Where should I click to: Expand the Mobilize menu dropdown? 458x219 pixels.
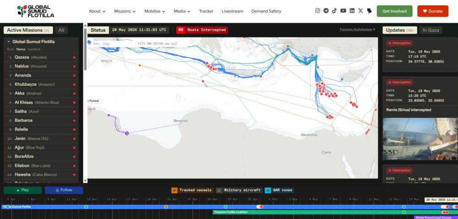pos(154,11)
